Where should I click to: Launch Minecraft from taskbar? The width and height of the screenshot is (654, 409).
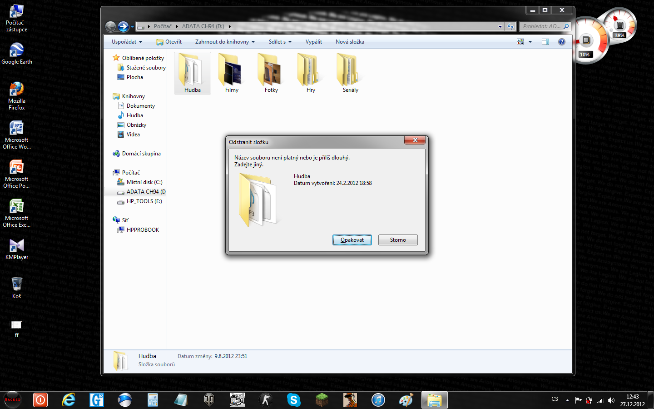[x=322, y=400]
